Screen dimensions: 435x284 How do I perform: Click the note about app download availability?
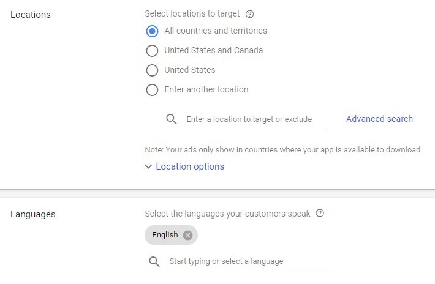[x=284, y=149]
